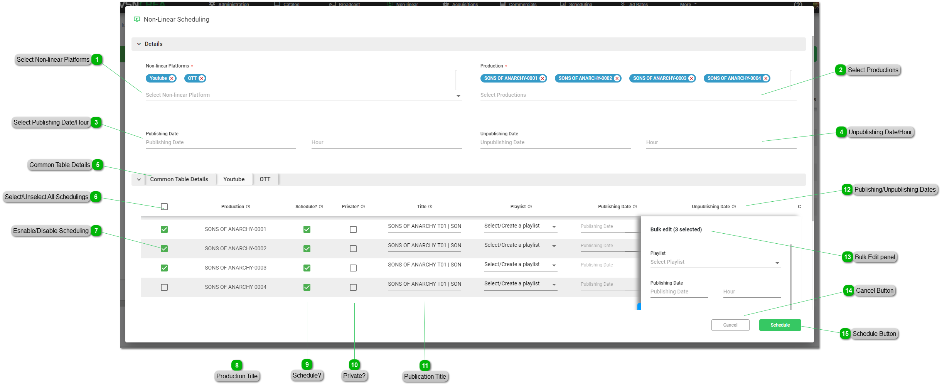Image resolution: width=942 pixels, height=386 pixels.
Task: Open the Select Non-linear Platform dropdown
Action: [458, 96]
